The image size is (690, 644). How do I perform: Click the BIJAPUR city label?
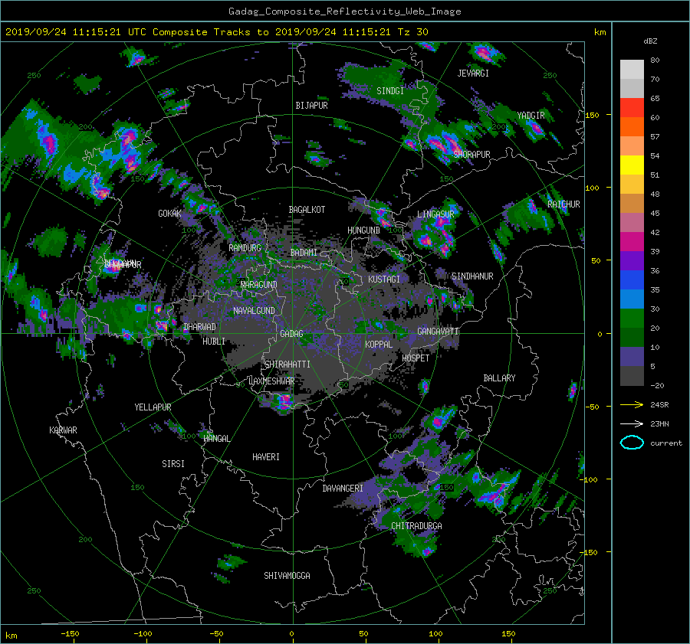311,106
